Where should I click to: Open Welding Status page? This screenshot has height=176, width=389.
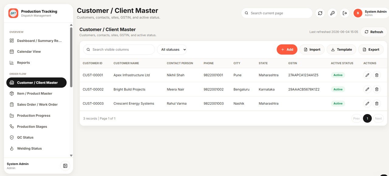pyautogui.click(x=36, y=148)
